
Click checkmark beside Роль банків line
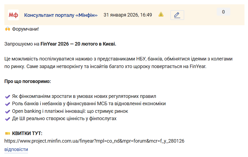tap(8, 104)
